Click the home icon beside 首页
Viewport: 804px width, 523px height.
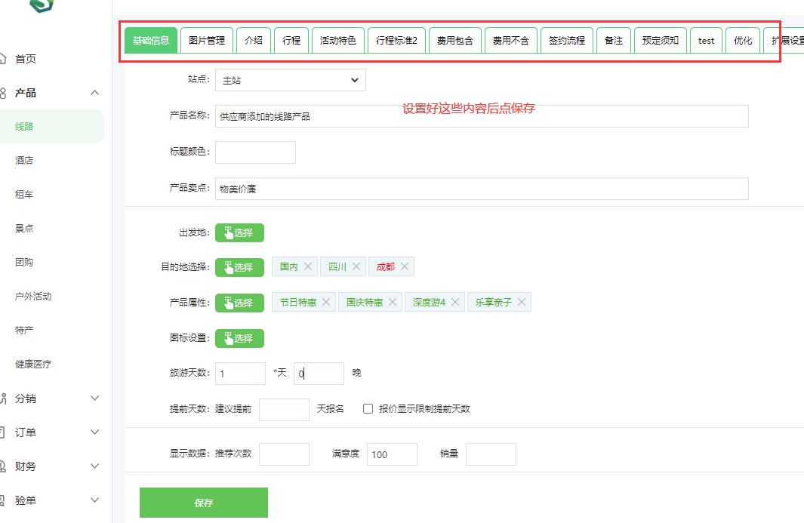tap(3, 59)
